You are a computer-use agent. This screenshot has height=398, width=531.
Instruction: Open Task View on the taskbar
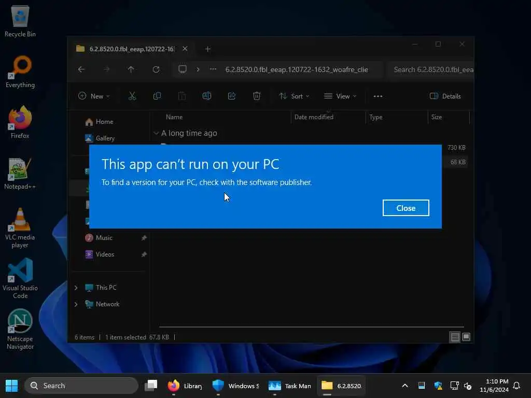tap(151, 386)
